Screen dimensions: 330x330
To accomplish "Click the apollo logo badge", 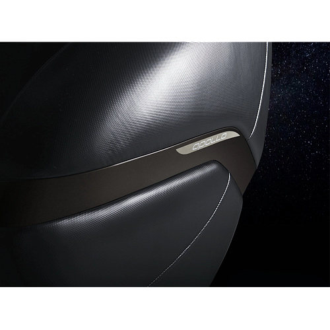I will [x=207, y=142].
